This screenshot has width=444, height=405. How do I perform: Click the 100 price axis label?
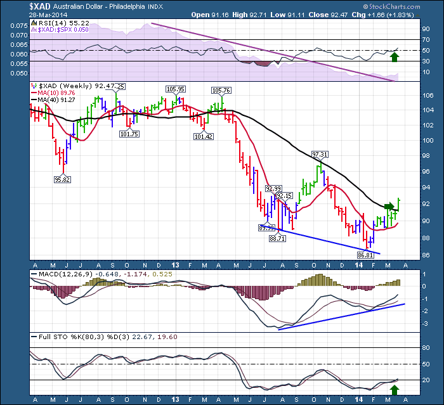[428, 140]
